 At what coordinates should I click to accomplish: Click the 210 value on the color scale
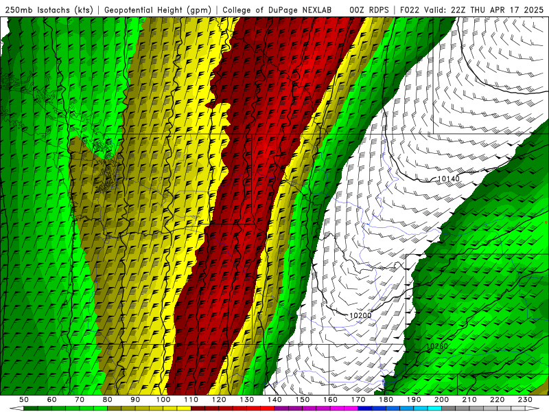point(469,400)
